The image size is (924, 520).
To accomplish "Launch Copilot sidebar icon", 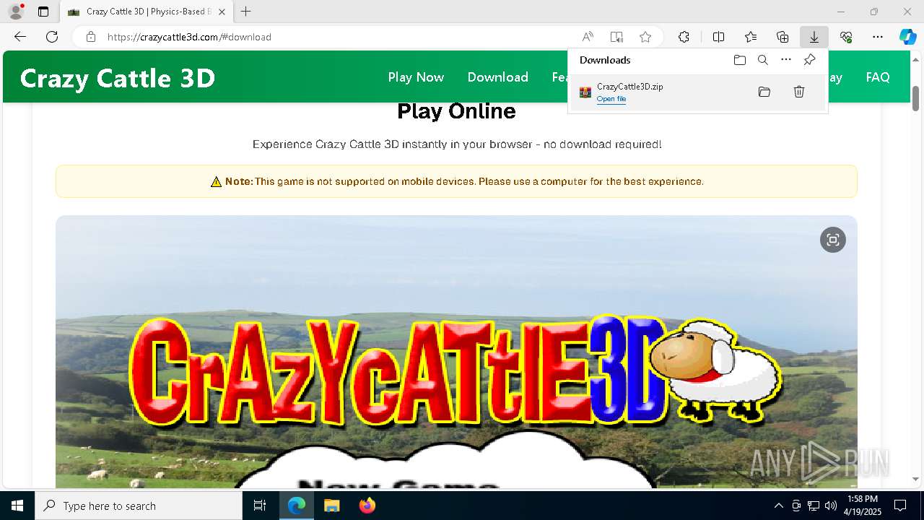I will [907, 37].
